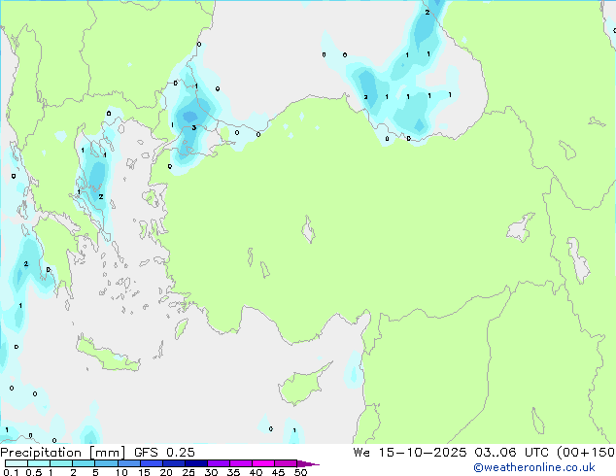Click the 'Precipitation [mm] GFS 0.25' title
The image size is (616, 476).
point(97,453)
